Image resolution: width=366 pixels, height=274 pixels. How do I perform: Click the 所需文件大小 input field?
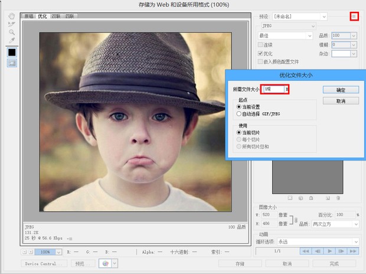click(x=274, y=89)
